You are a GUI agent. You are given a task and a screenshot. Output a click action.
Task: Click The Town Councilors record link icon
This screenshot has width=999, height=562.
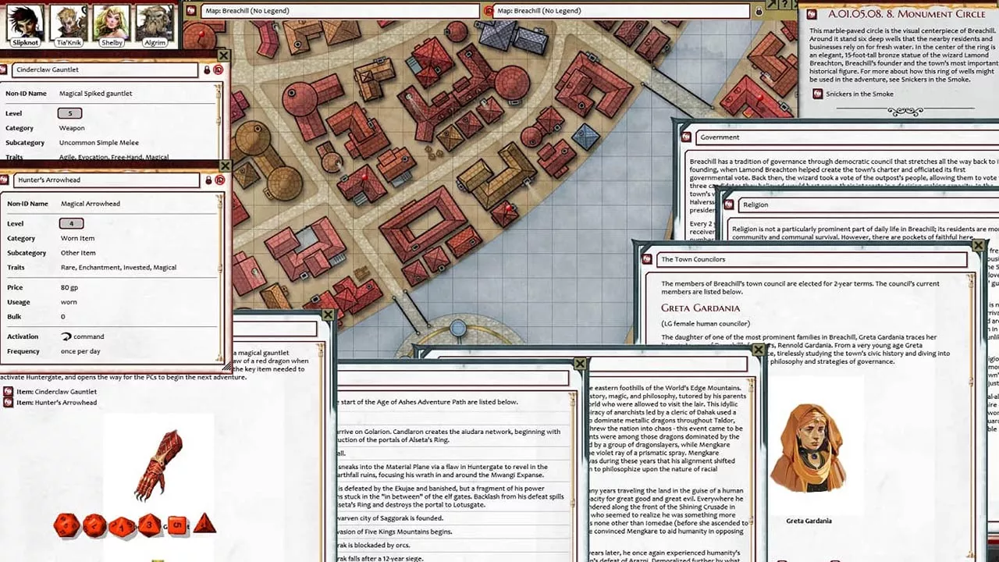tap(647, 259)
